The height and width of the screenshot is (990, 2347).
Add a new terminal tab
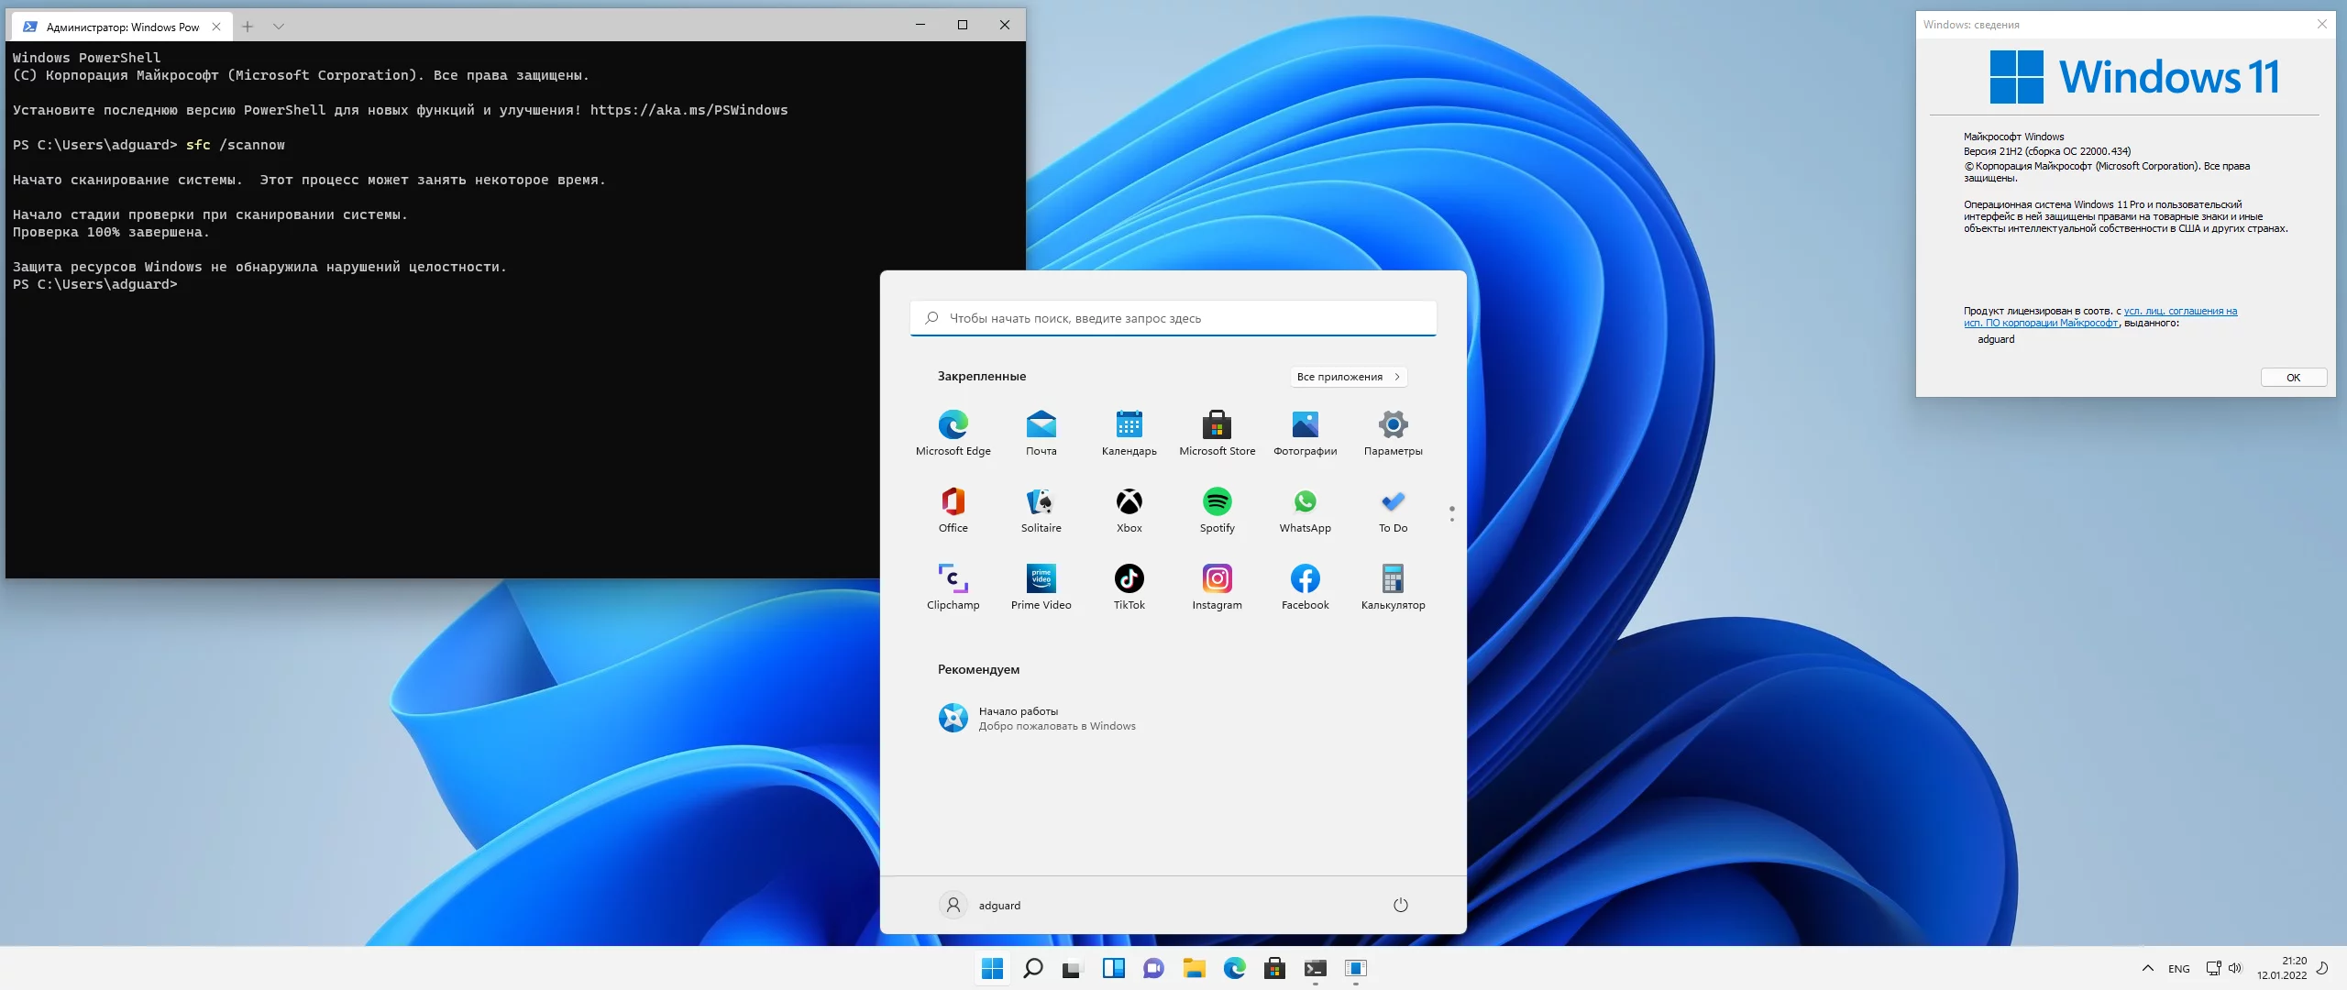point(248,27)
